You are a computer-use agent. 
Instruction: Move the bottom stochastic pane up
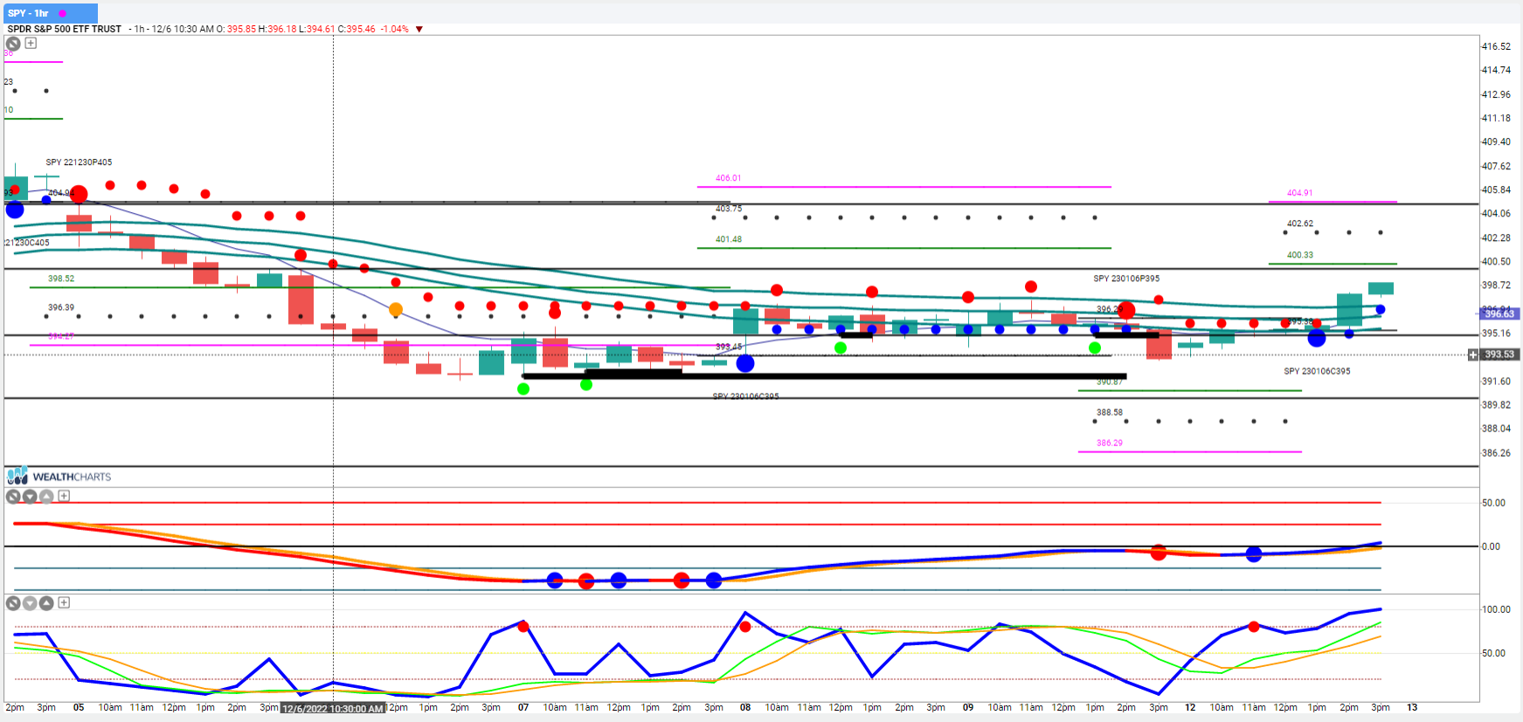coord(46,603)
